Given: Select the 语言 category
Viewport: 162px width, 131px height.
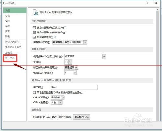Looking at the screenshot, I should pyautogui.click(x=15, y=31).
